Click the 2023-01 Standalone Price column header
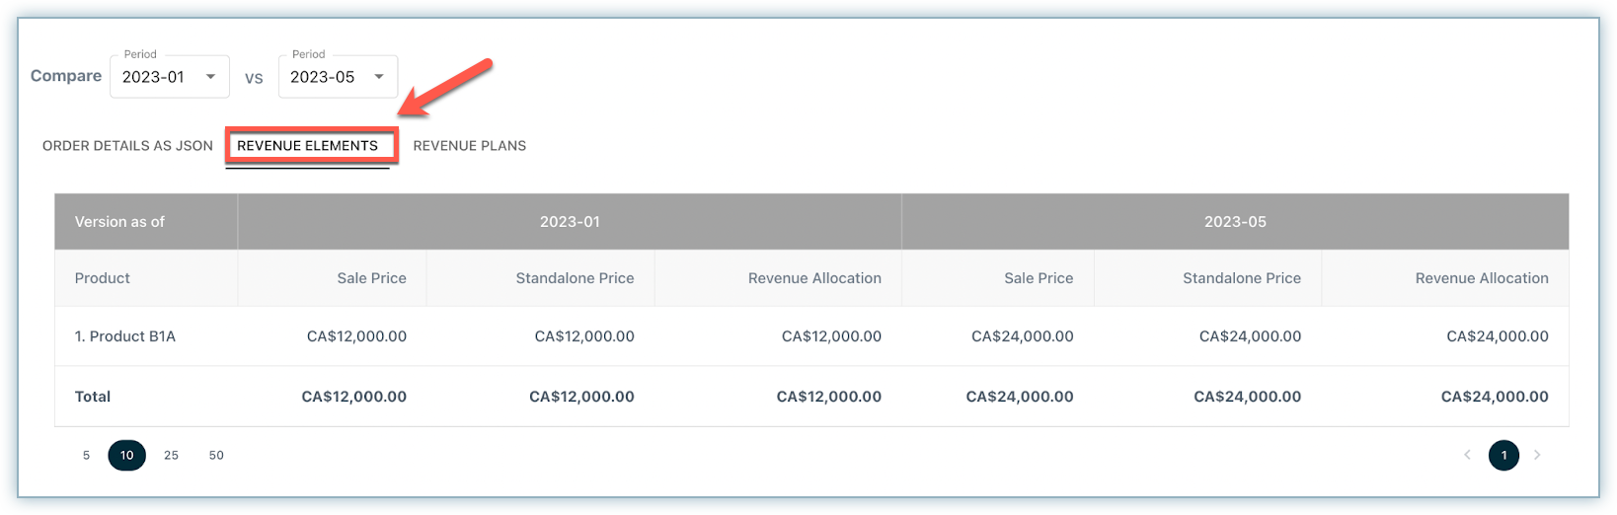The image size is (1617, 515). (575, 278)
